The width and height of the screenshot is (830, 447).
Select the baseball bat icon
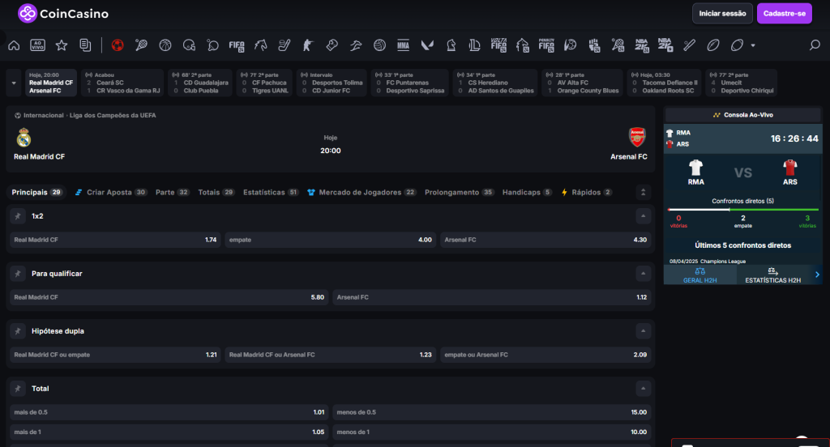(689, 45)
